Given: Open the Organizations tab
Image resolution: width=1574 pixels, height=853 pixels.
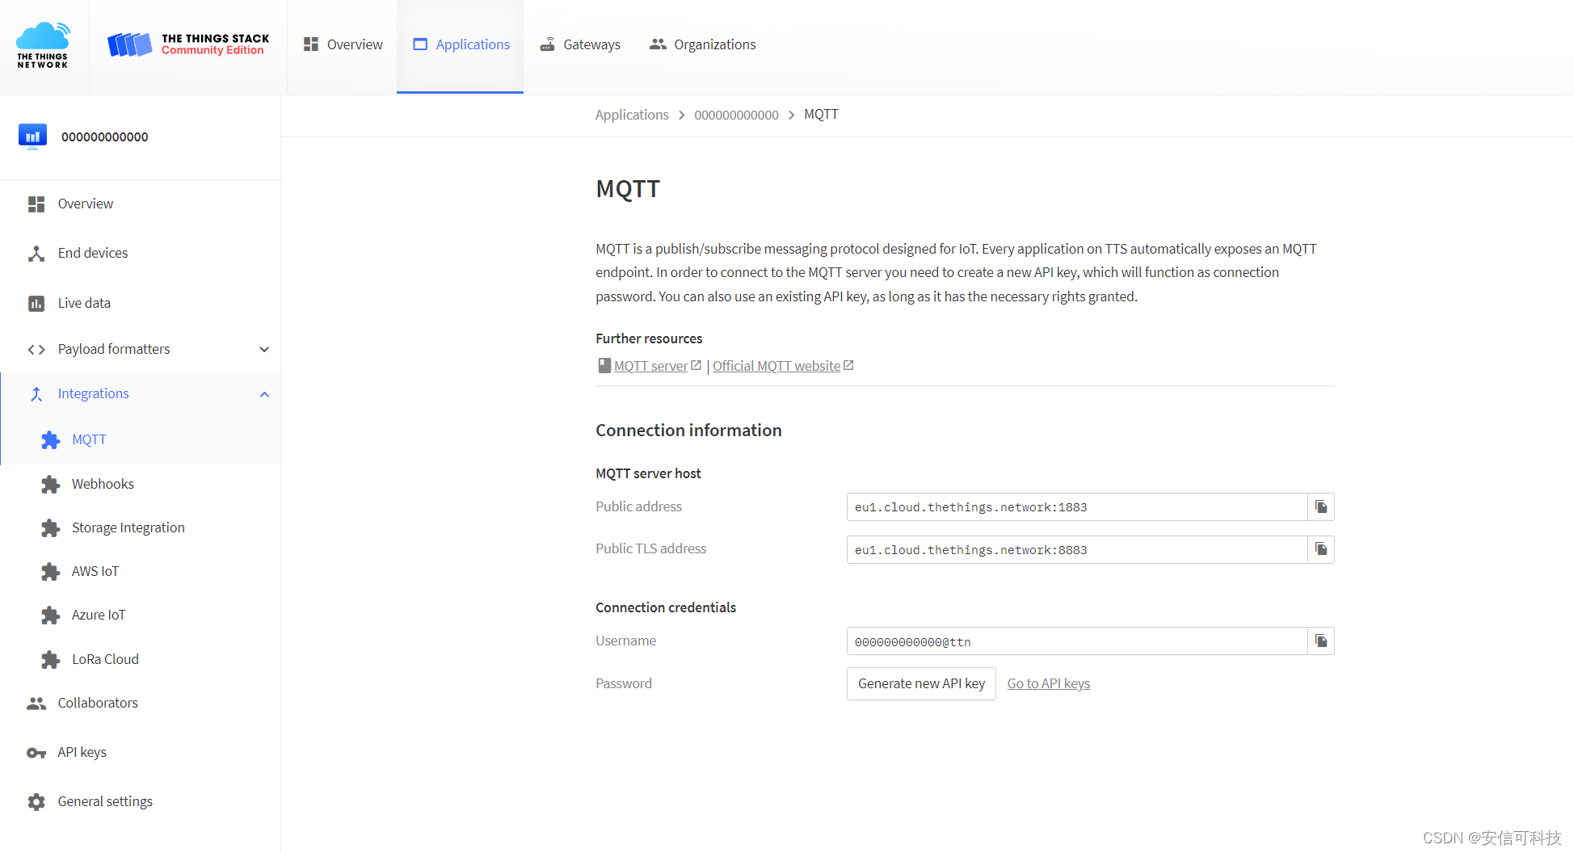Looking at the screenshot, I should pos(702,44).
